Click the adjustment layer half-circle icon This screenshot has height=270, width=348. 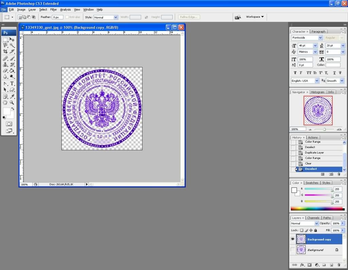click(317, 265)
